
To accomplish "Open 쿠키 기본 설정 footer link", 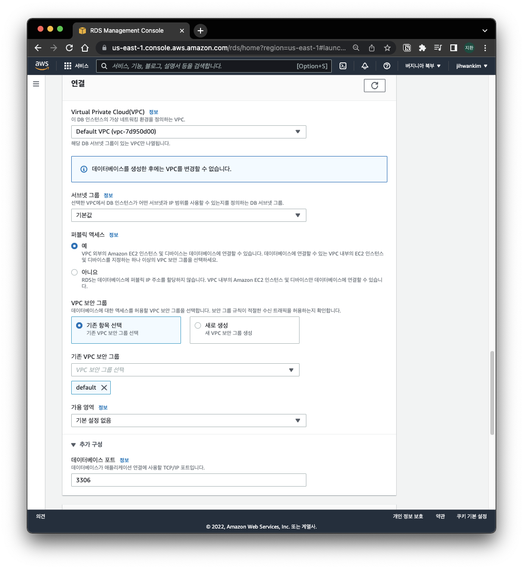I will (471, 516).
